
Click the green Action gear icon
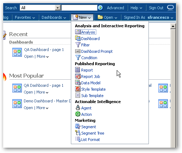click(78, 114)
